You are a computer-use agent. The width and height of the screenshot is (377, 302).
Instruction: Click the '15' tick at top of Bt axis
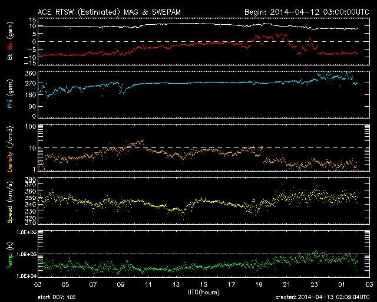[33, 20]
